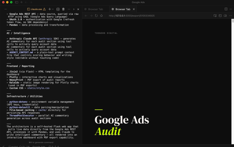Split the editor to the right

click(226, 9)
